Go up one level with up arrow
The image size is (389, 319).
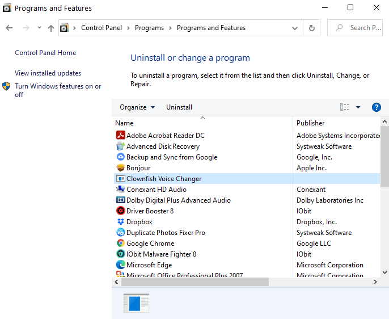tap(51, 28)
